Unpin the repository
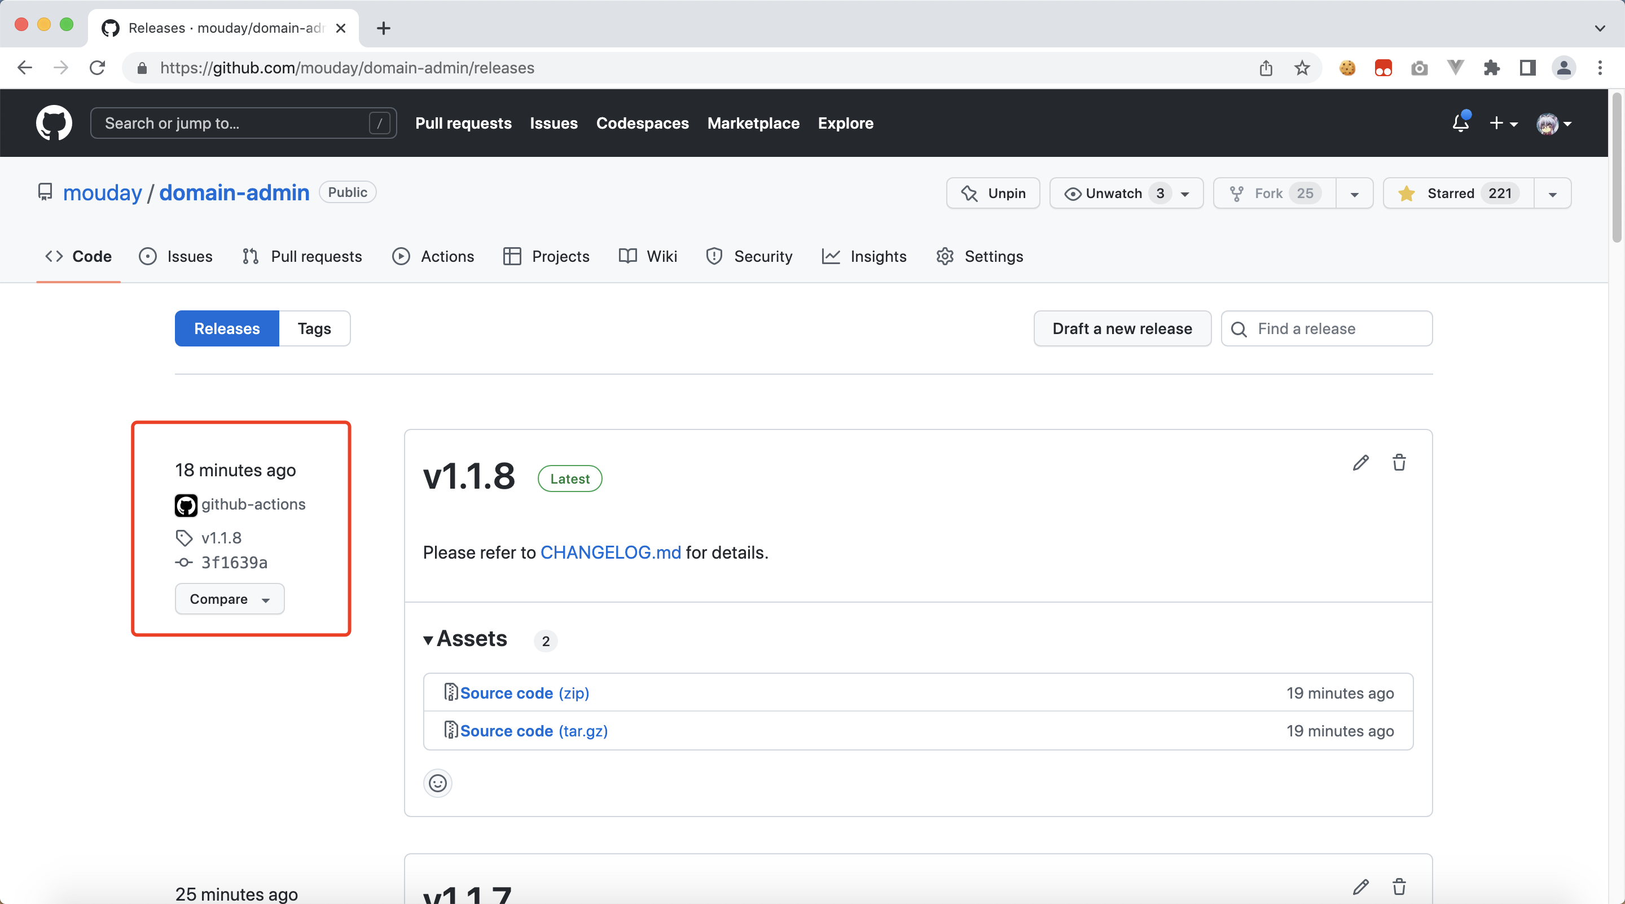The image size is (1625, 904). tap(993, 193)
